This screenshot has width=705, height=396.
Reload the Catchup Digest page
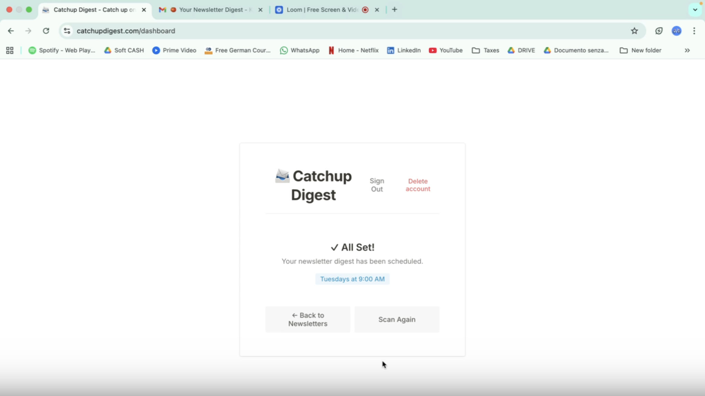(x=46, y=31)
